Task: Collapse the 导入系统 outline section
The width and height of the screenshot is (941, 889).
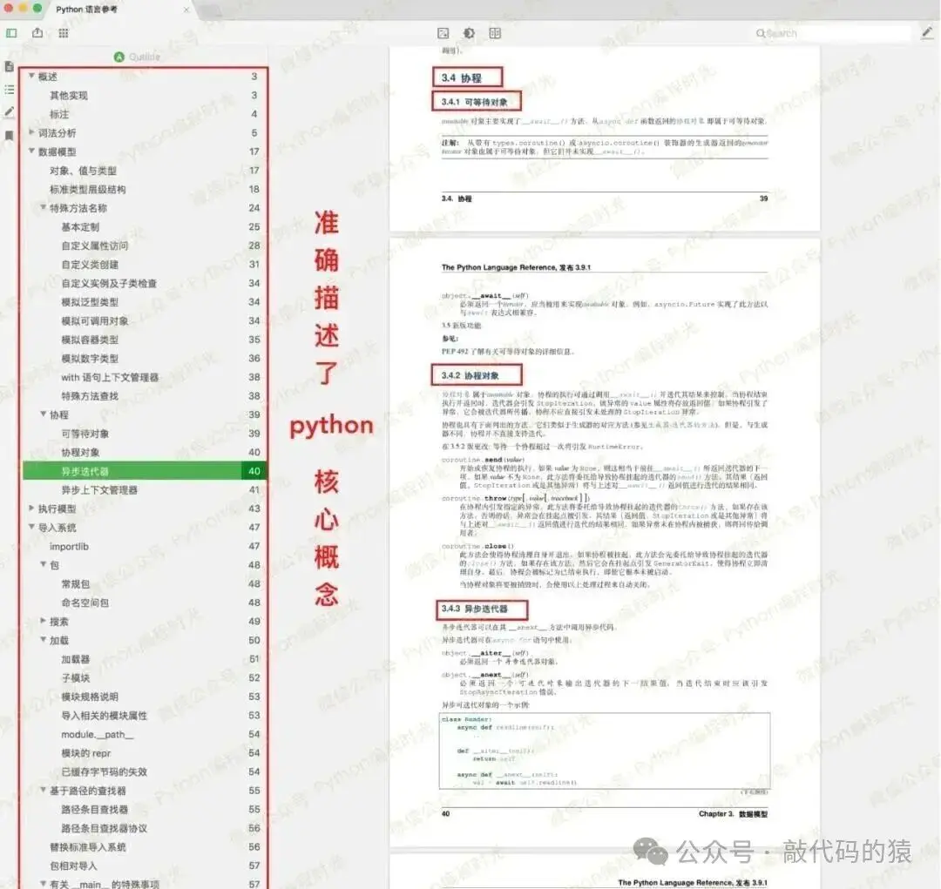Action: (x=31, y=528)
